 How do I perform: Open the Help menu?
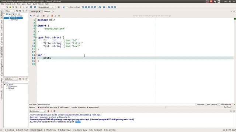[x=47, y=4]
